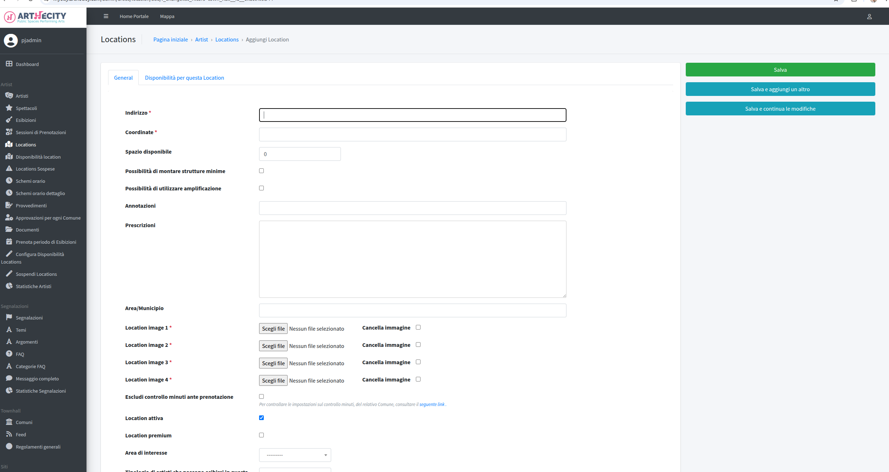Click Salva e continua le modifiche
This screenshot has height=472, width=889.
click(x=780, y=109)
